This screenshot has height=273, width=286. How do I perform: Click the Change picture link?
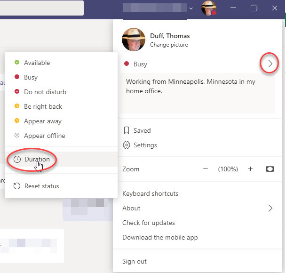(169, 45)
